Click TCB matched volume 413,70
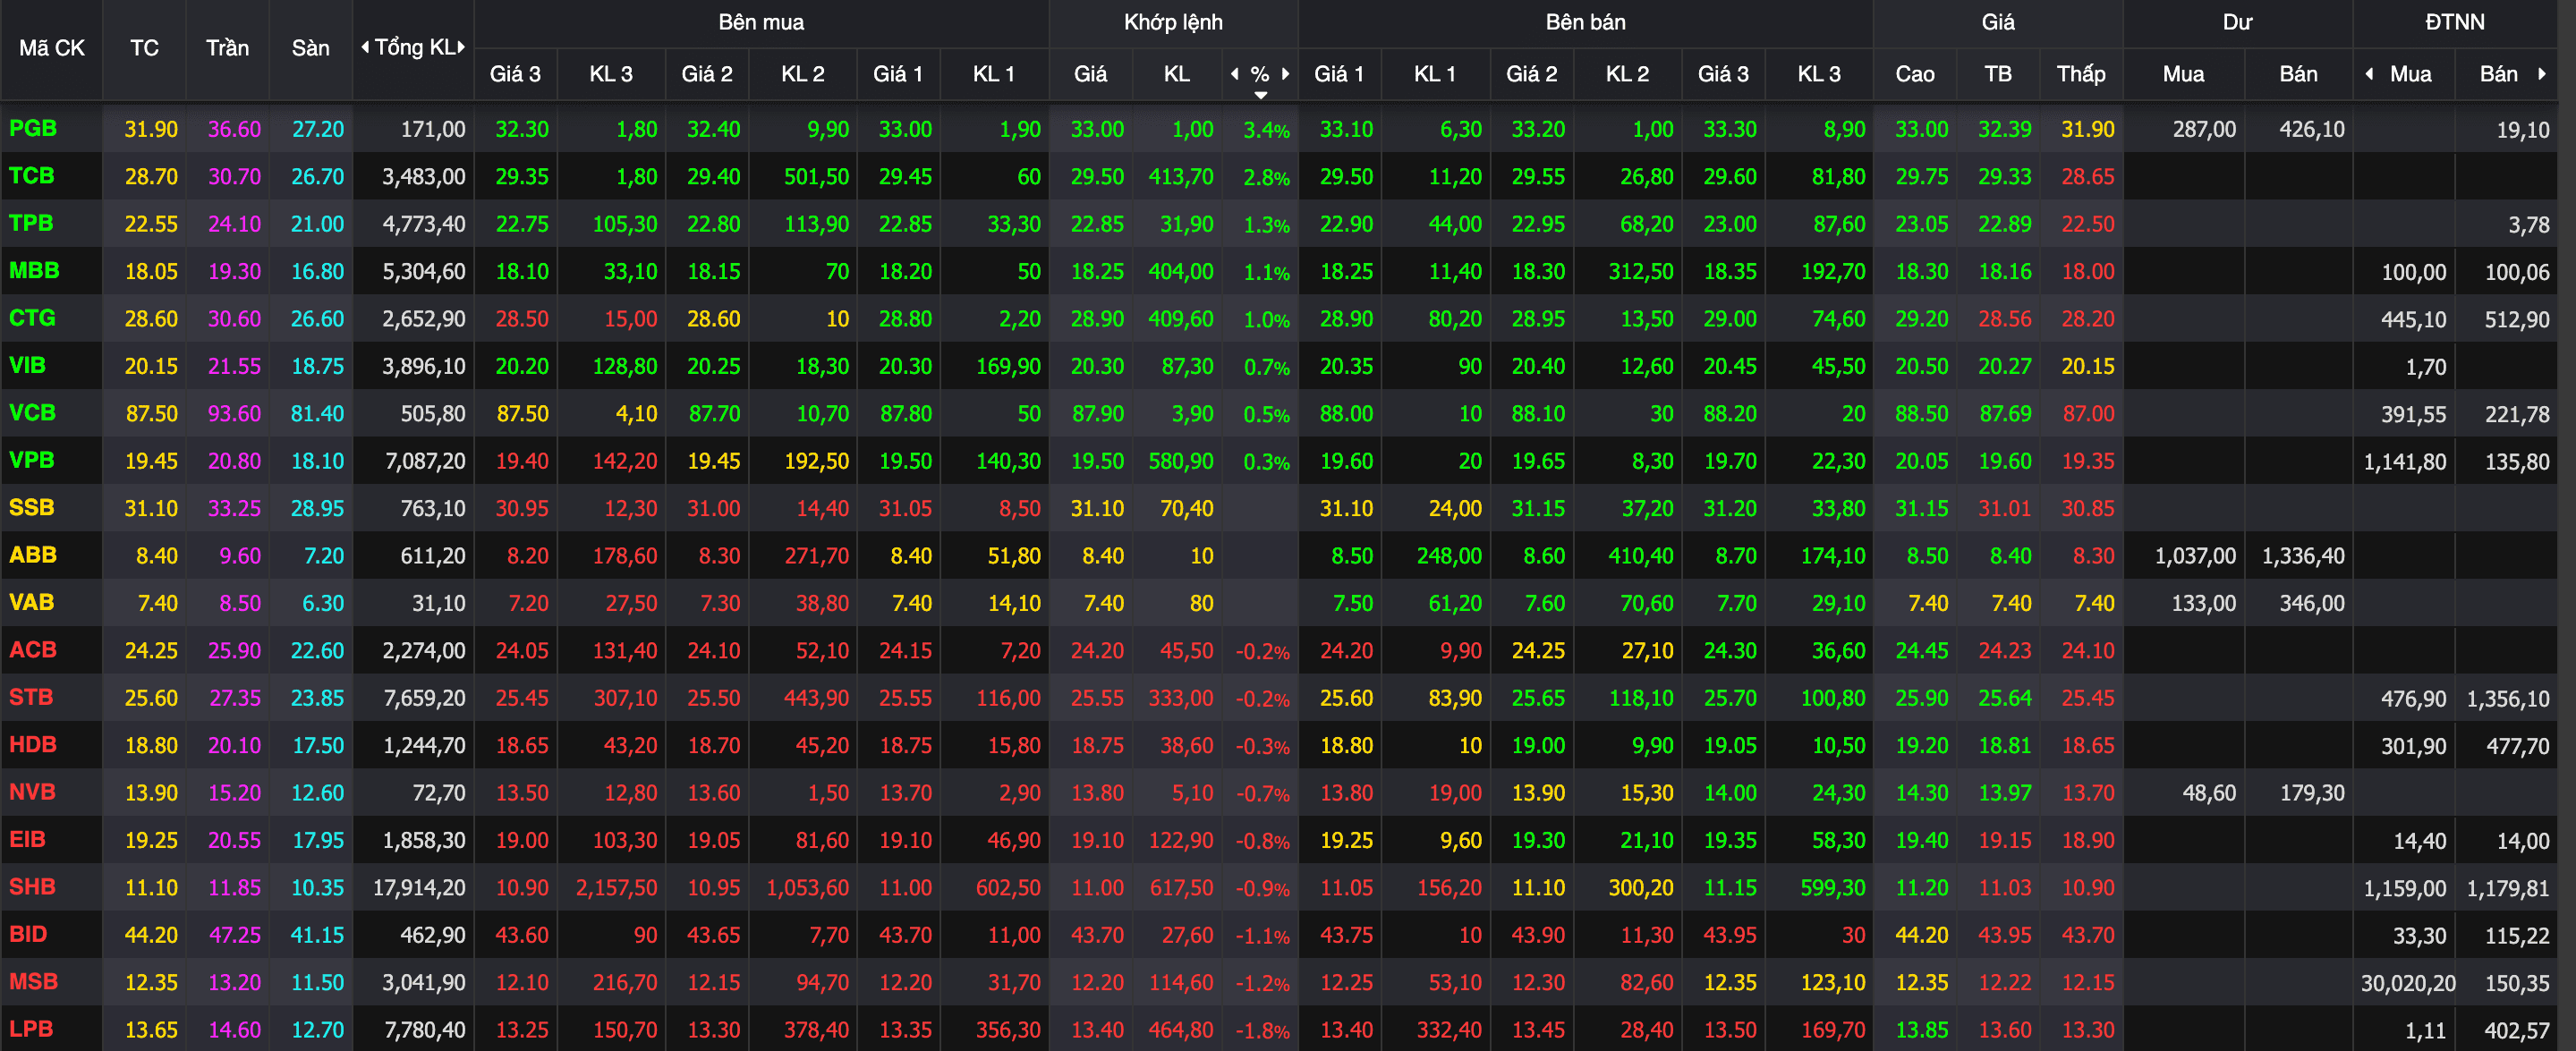2576x1051 pixels. point(1180,177)
